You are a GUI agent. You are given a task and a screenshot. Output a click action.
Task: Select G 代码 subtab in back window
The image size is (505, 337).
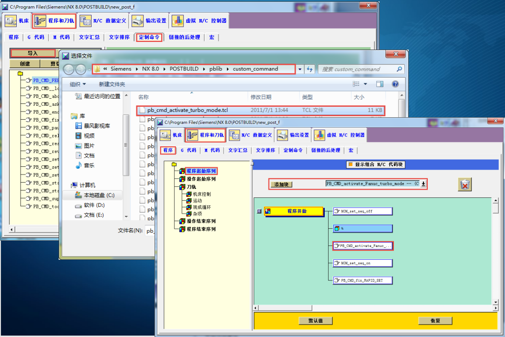tap(36, 37)
